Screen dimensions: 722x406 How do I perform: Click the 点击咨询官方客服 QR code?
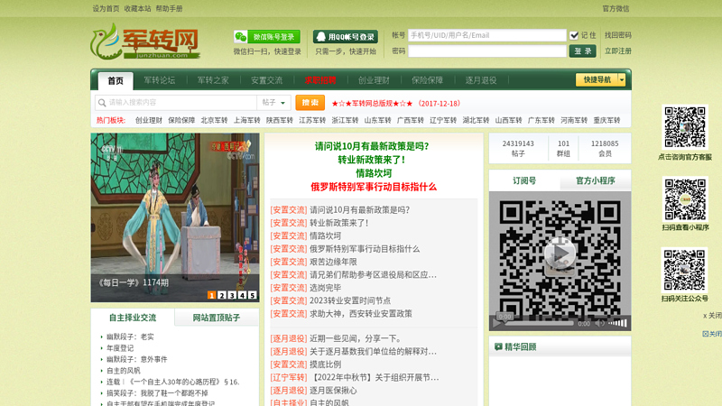(685, 127)
